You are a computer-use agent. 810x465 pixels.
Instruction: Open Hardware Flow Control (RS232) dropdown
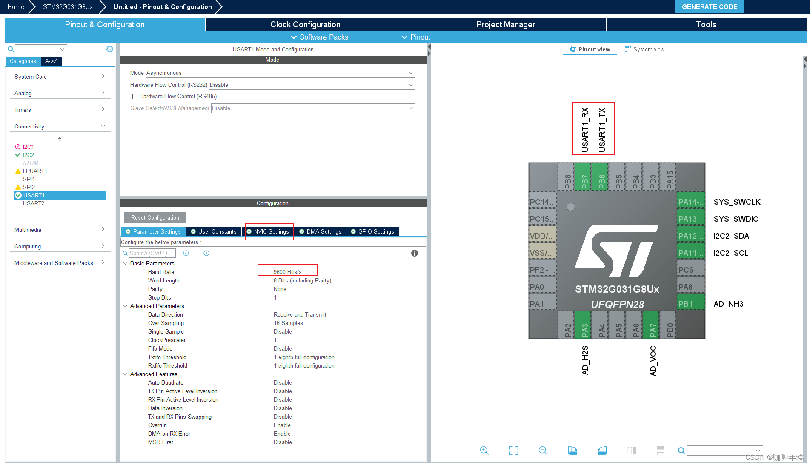(x=312, y=85)
